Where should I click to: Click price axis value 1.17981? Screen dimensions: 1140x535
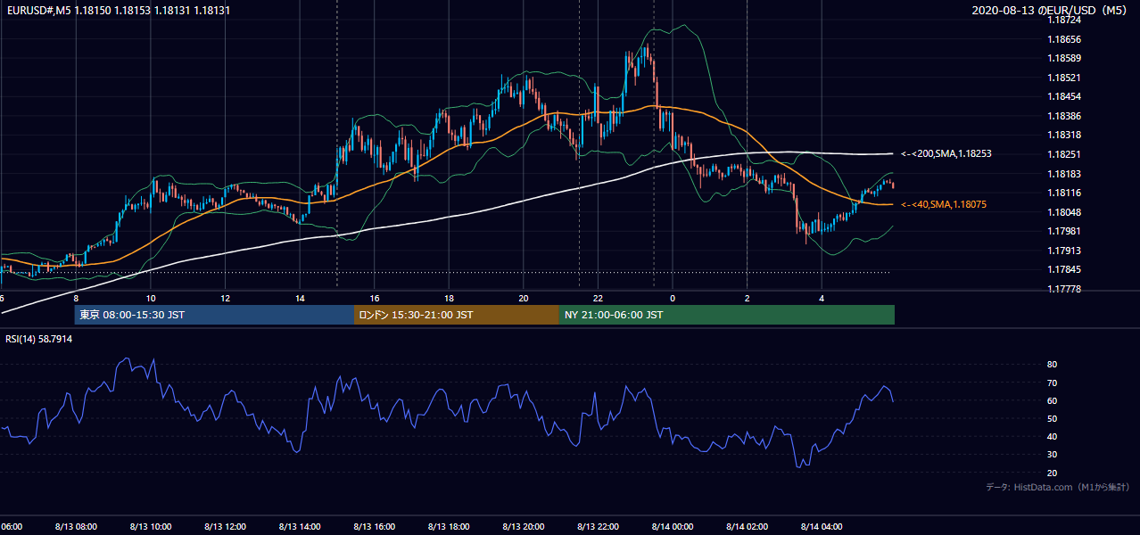point(1066,231)
